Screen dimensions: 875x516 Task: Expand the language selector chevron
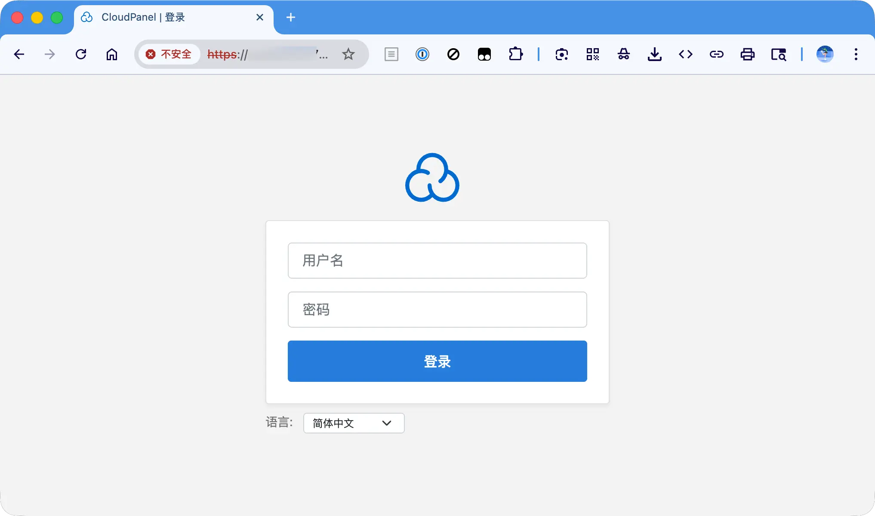[386, 423]
